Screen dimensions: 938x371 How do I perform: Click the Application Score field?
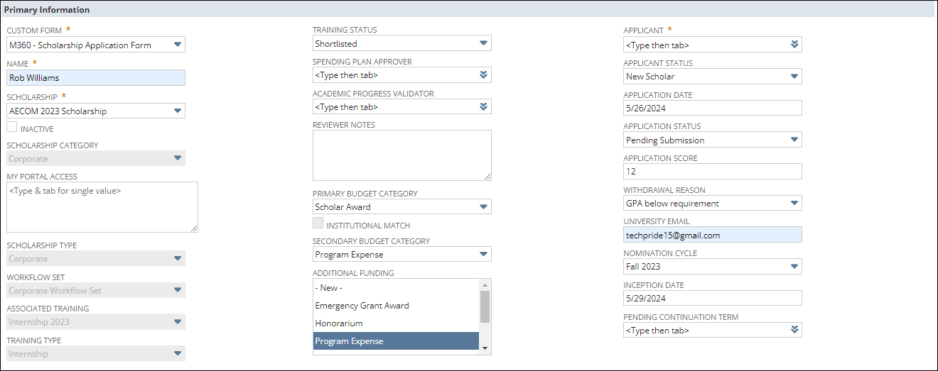coord(712,172)
